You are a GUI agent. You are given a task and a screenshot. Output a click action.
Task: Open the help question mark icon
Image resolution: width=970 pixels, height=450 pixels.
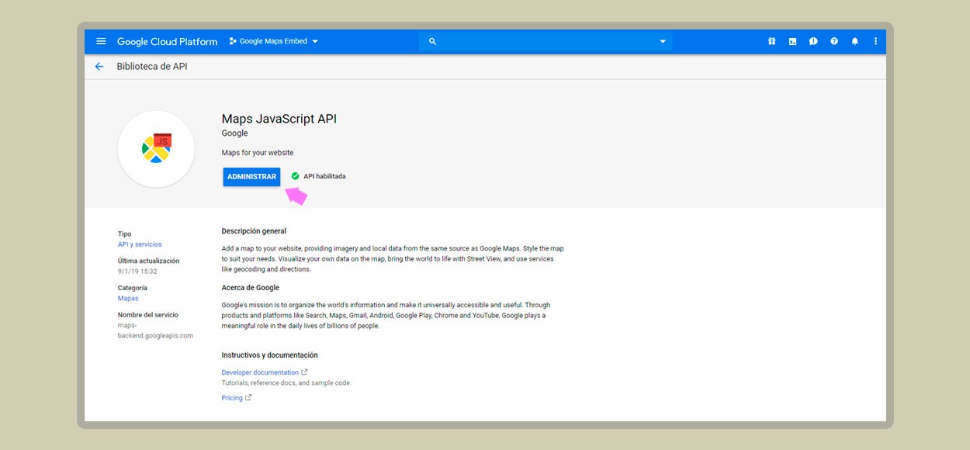coord(834,41)
